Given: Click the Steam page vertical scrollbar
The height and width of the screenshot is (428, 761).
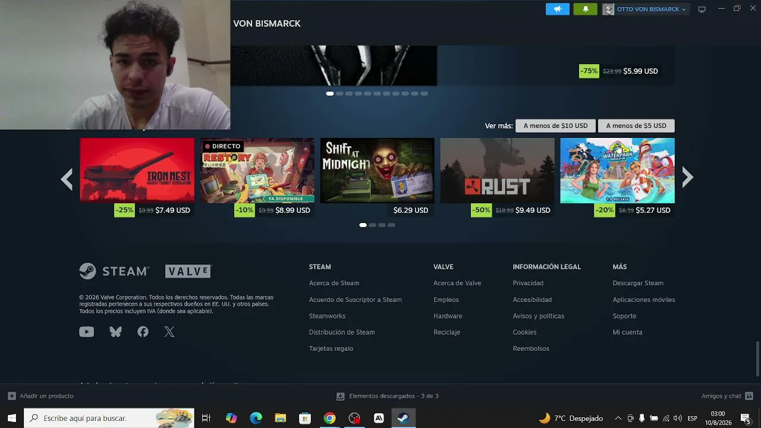Looking at the screenshot, I should pyautogui.click(x=757, y=358).
